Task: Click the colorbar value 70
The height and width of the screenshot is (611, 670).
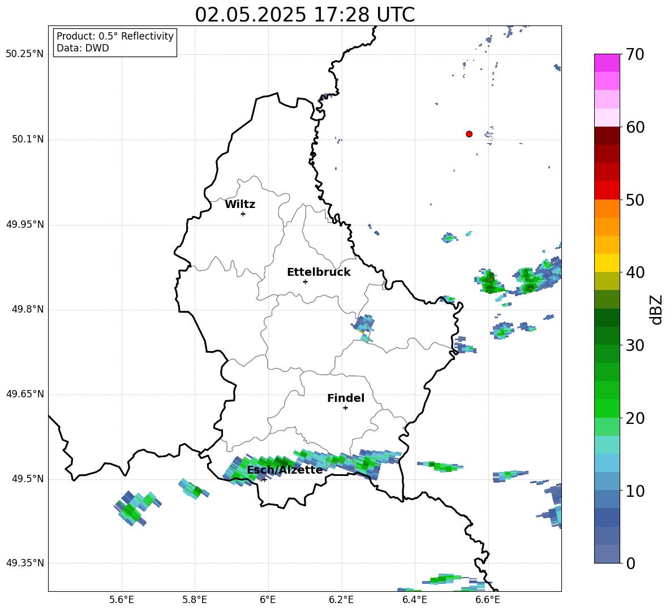Action: [635, 54]
